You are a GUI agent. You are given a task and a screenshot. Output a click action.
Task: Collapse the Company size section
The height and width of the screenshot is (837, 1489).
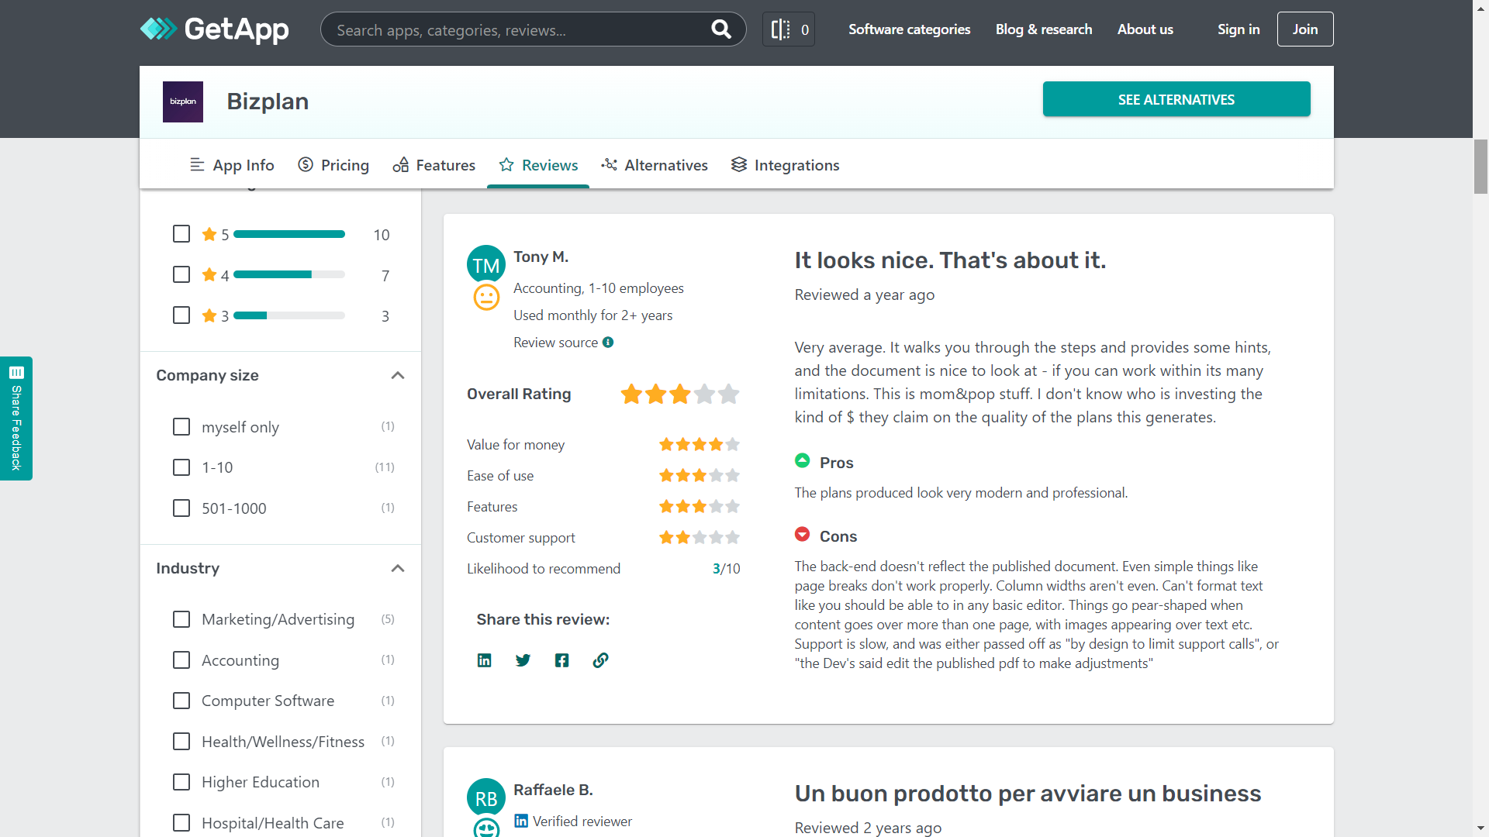click(398, 375)
